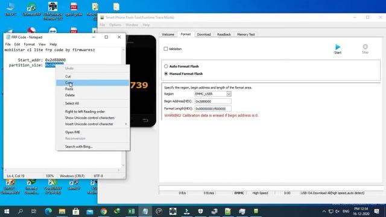386x217 pixels.
Task: Choose Select All from context menu
Action: tap(92, 103)
